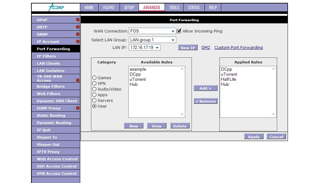Click the red status dot beside SNMP

(77, 34)
